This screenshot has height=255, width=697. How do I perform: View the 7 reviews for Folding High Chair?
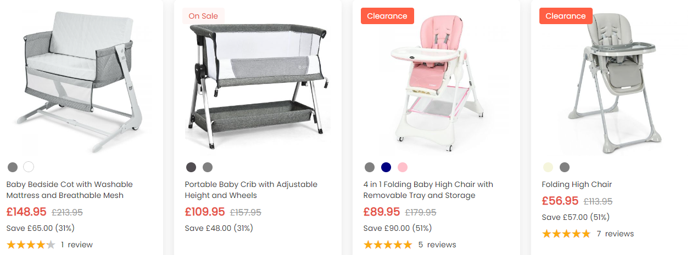click(x=615, y=234)
